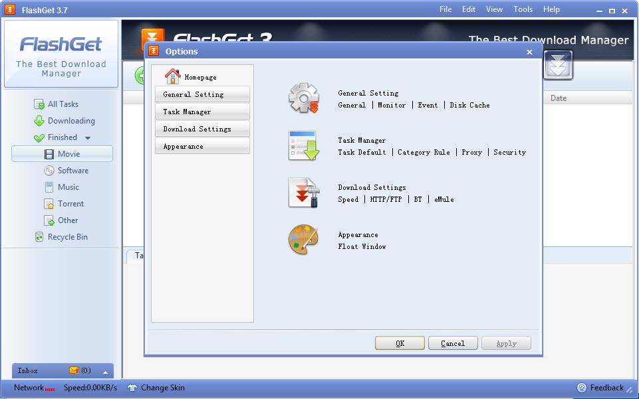
Task: Open the Category Rule link
Action: (424, 152)
